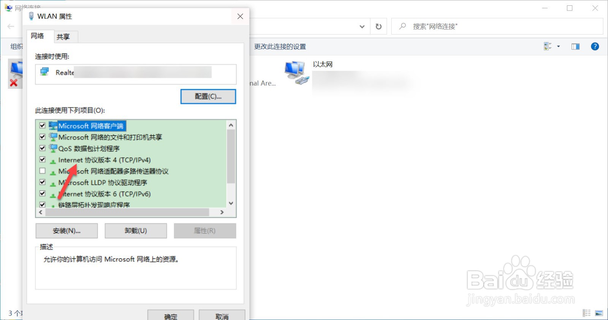Uncheck Microsoft 网络客户端 checkbox
The height and width of the screenshot is (320, 608).
pos(43,126)
